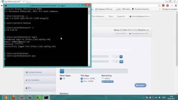Open the Chrome hamburger menu
178x100 pixels.
[176, 6]
